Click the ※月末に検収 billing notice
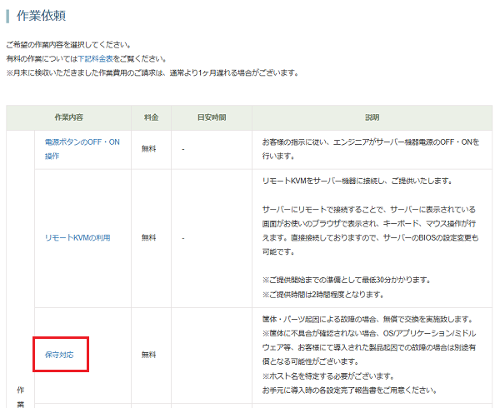Image resolution: width=500 pixels, height=408 pixels. [152, 73]
